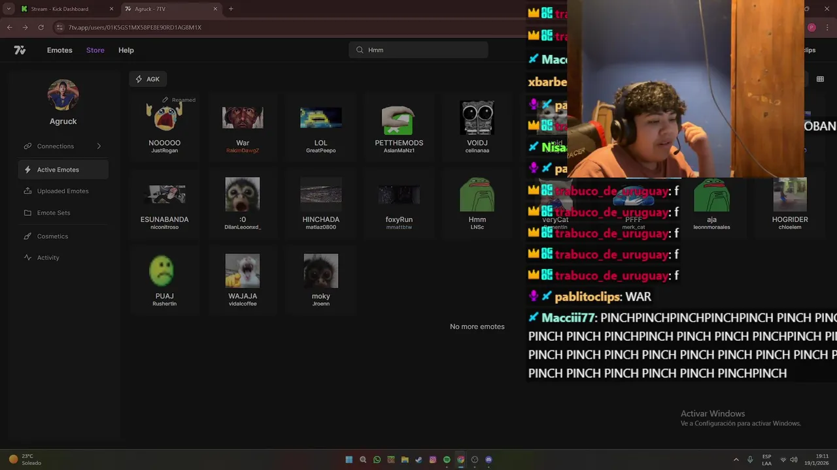837x470 pixels.
Task: Open the moky emote
Action: coord(321,279)
